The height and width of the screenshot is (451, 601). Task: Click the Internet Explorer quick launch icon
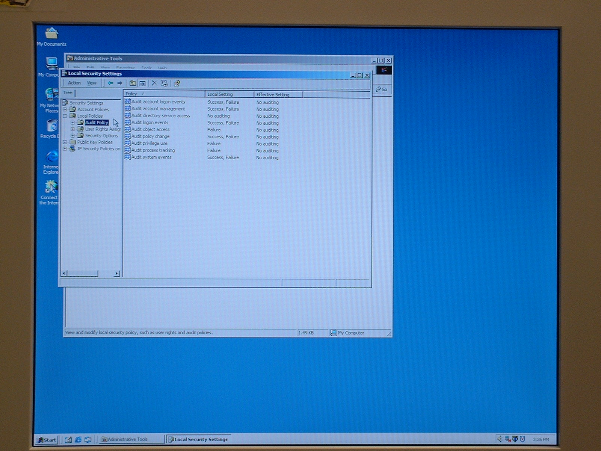78,439
